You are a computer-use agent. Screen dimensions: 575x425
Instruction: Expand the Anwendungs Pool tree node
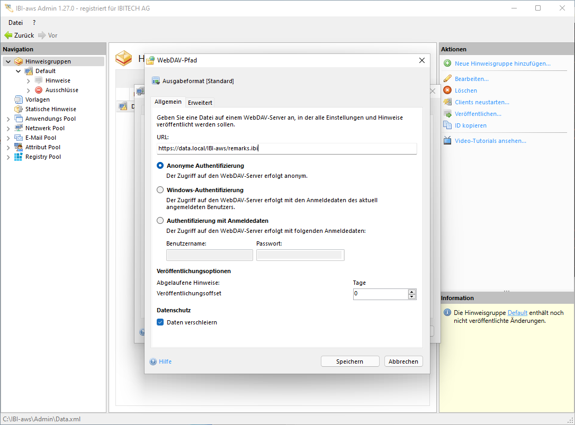click(8, 119)
